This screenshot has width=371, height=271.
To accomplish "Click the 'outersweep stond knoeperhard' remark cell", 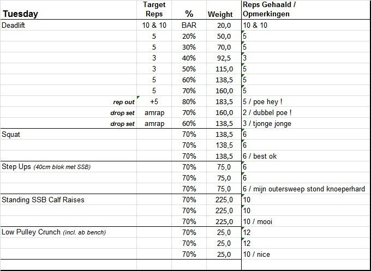I will 303,189.
